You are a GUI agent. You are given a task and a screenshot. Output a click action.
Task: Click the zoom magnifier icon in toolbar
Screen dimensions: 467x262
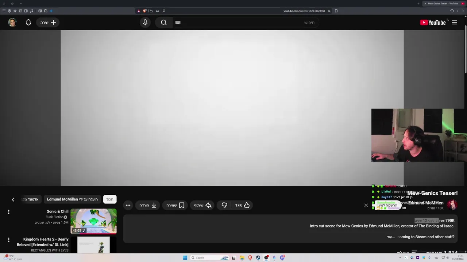tap(164, 11)
